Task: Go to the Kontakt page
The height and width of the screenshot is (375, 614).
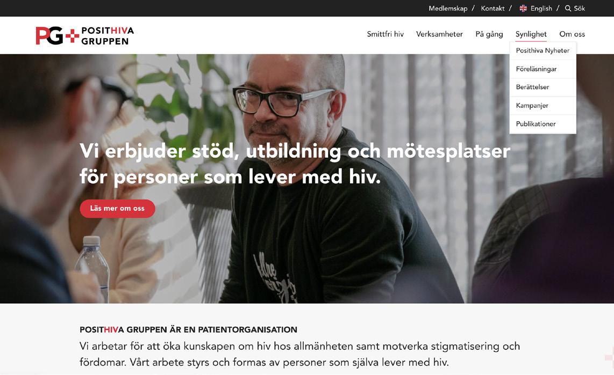Action: [492, 8]
